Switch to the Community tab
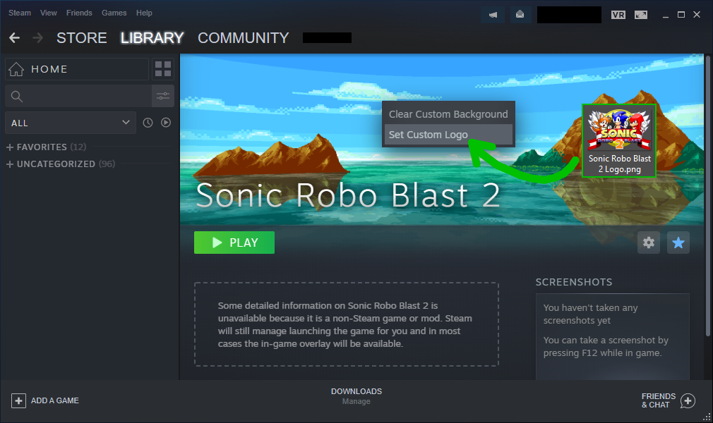The width and height of the screenshot is (713, 423). pyautogui.click(x=244, y=37)
